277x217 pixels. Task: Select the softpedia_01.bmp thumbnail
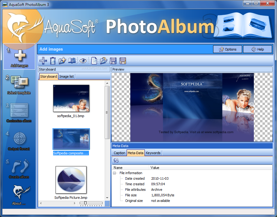(71, 98)
